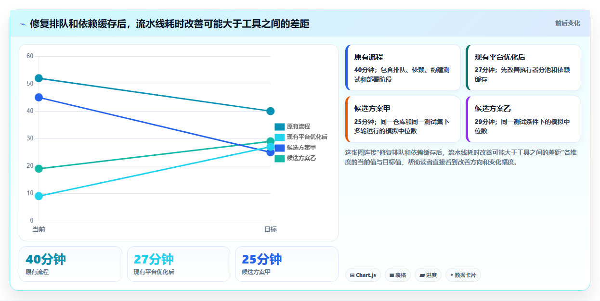The height and width of the screenshot is (301, 600).
Task: Open the 候选方案甲 info card
Action: 403,119
